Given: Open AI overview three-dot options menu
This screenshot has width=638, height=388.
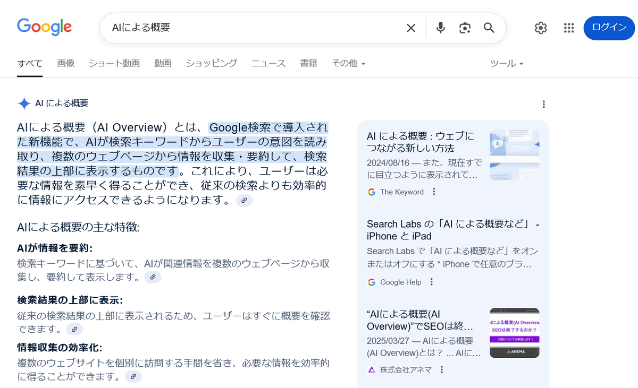Looking at the screenshot, I should click(x=543, y=104).
